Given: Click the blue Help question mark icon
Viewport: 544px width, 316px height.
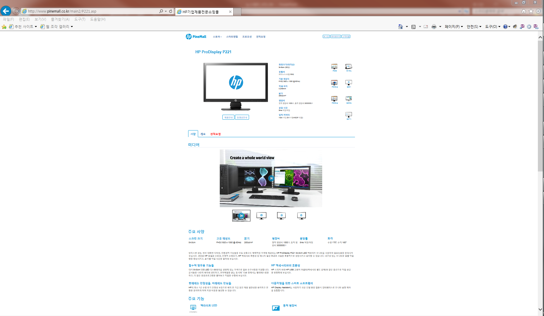Looking at the screenshot, I should (x=505, y=27).
